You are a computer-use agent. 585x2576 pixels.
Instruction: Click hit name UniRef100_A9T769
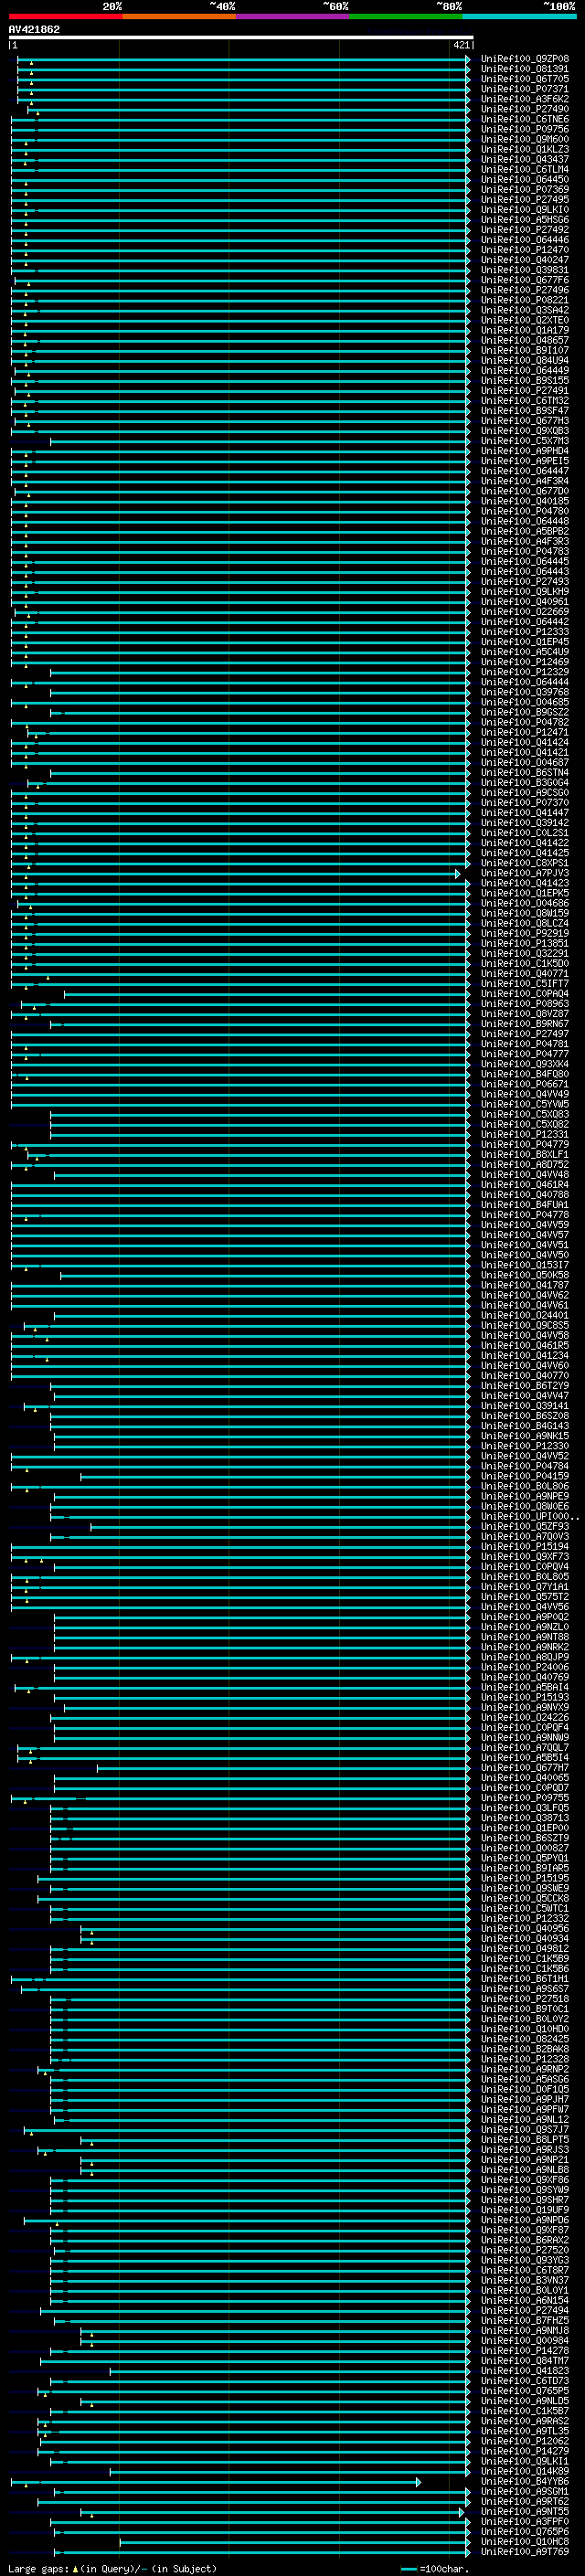pos(524,2551)
